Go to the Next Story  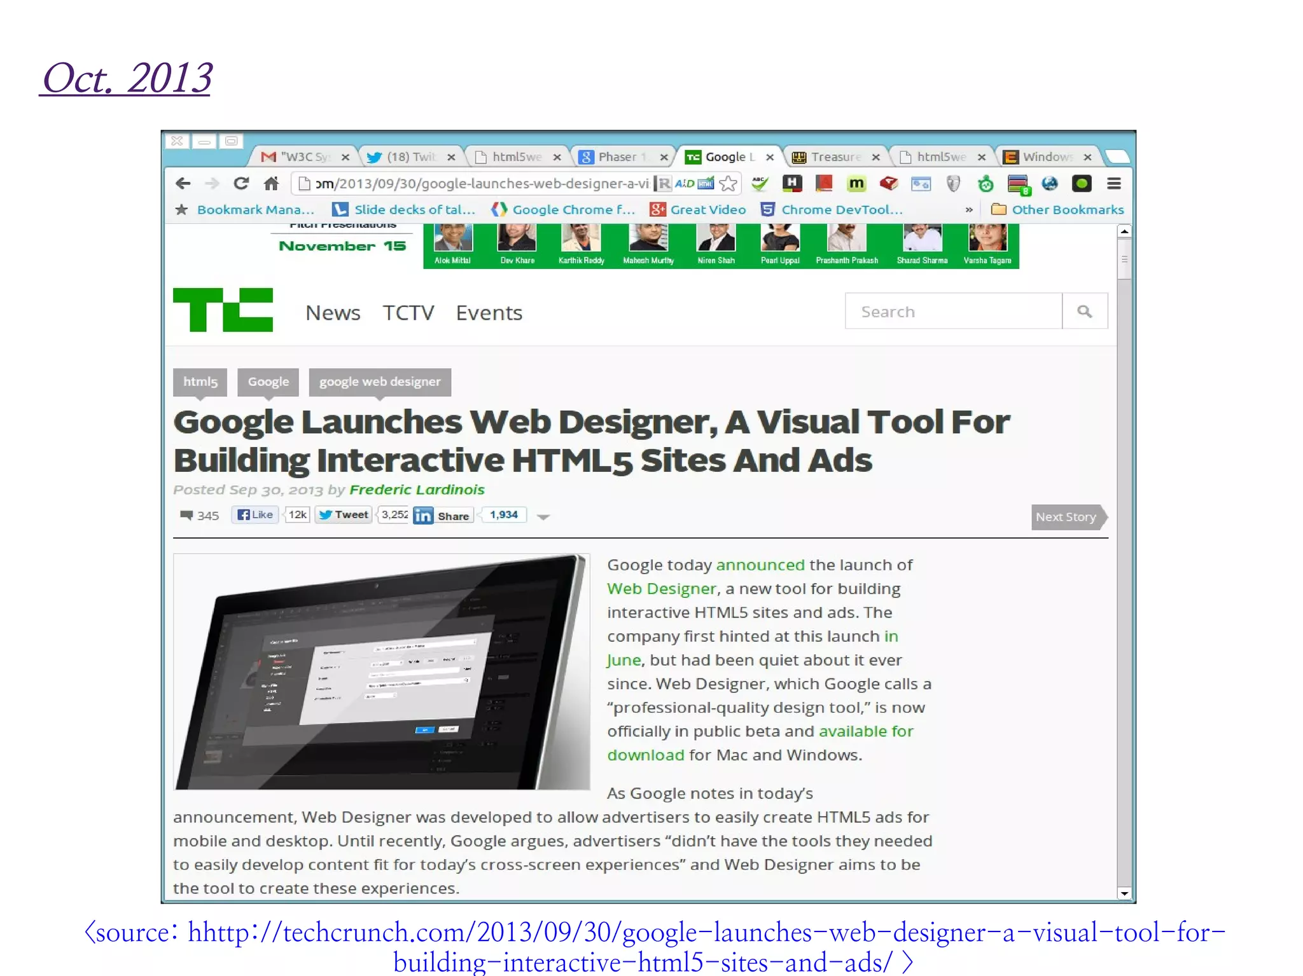tap(1070, 517)
